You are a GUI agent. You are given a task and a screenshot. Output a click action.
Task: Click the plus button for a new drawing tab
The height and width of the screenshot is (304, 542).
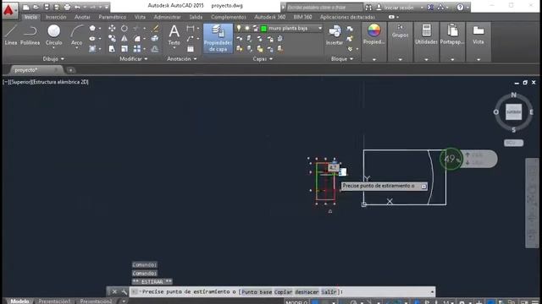[70, 70]
